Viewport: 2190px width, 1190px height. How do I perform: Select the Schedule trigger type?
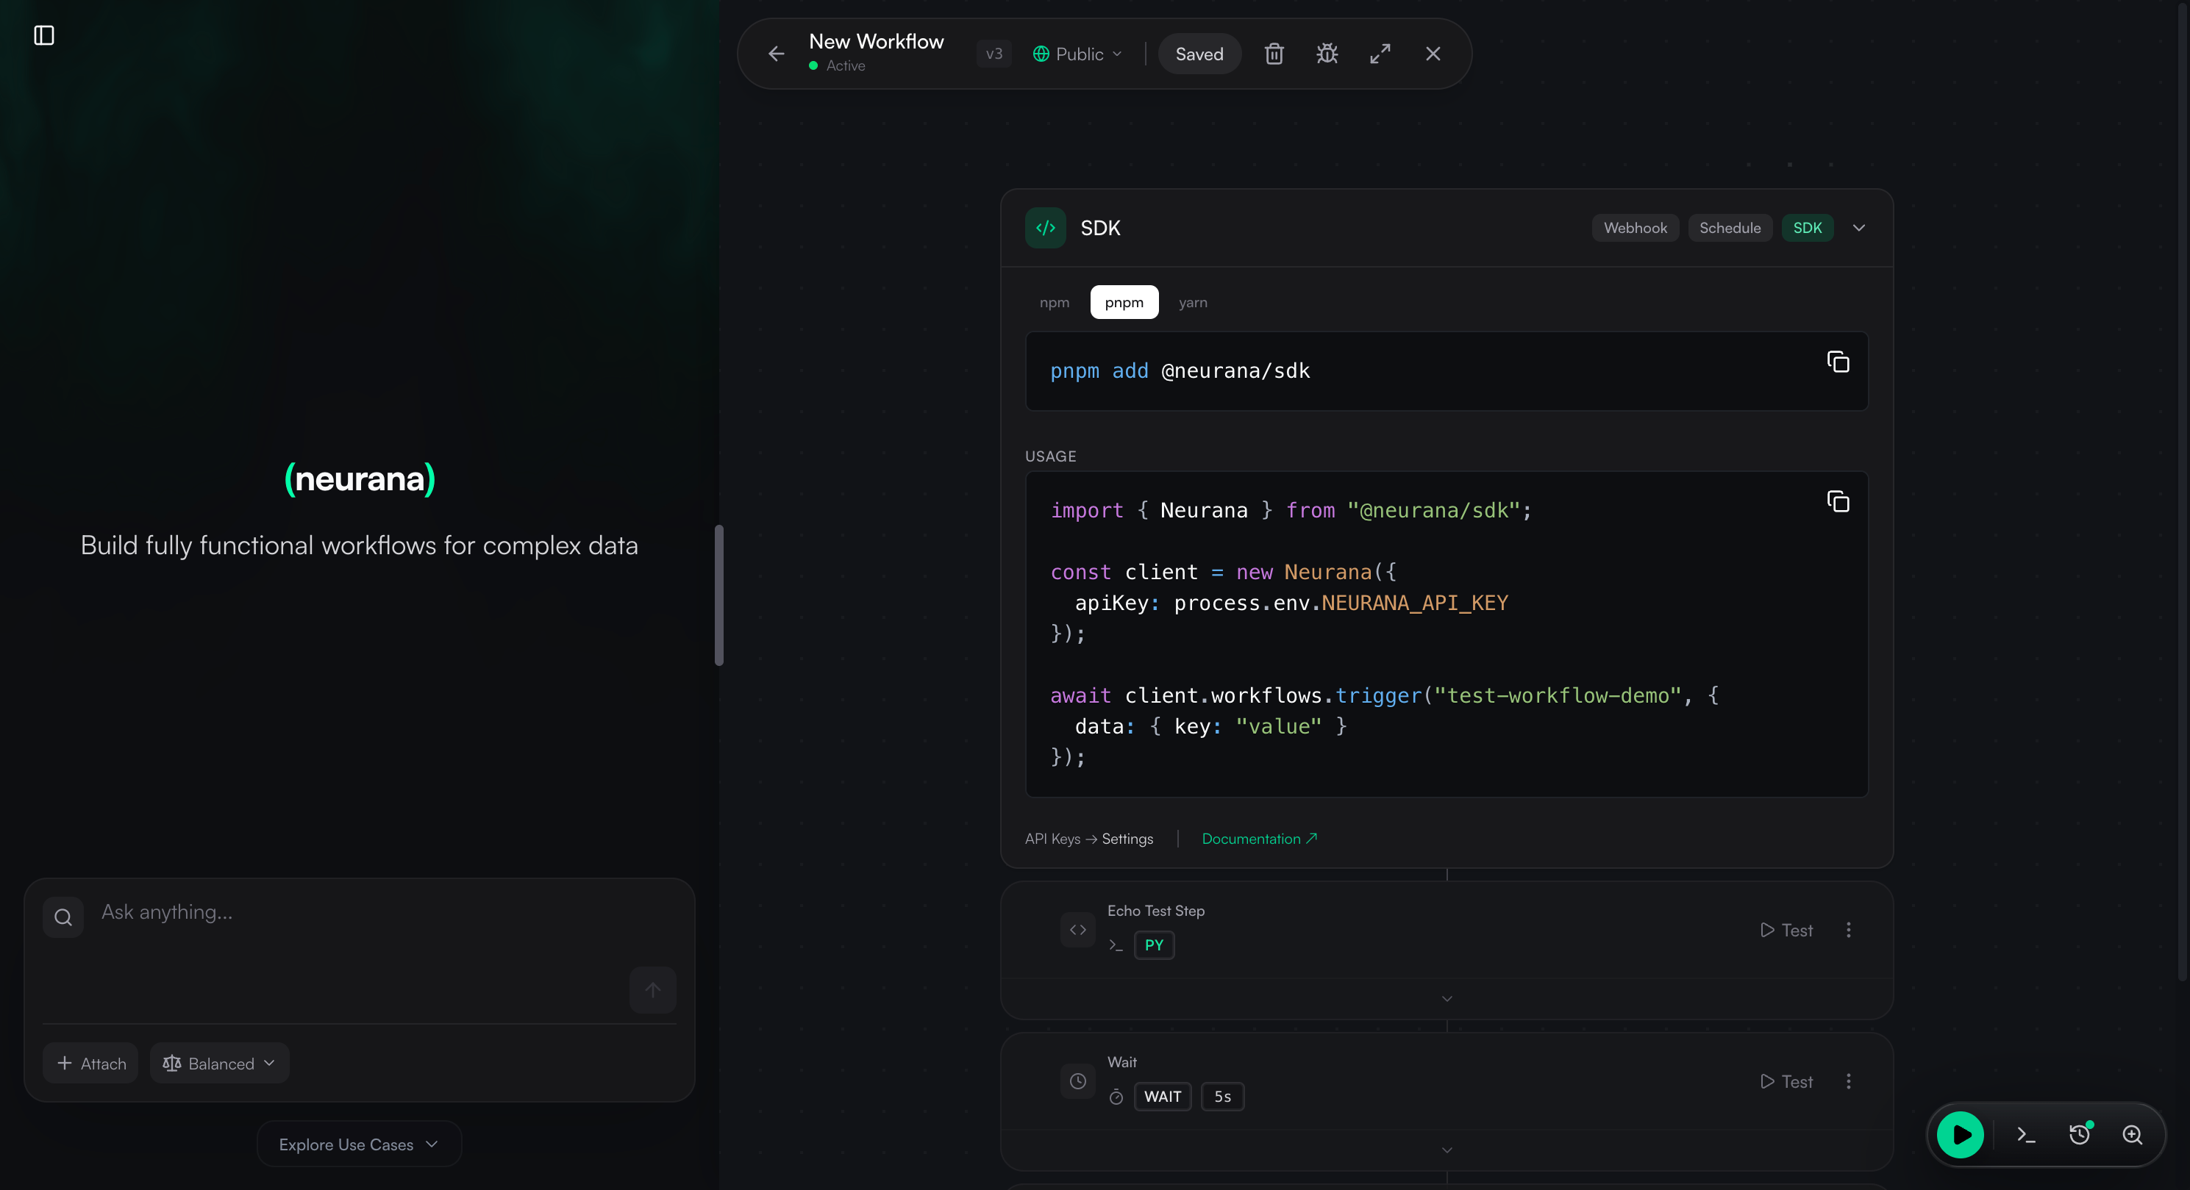[x=1729, y=228]
